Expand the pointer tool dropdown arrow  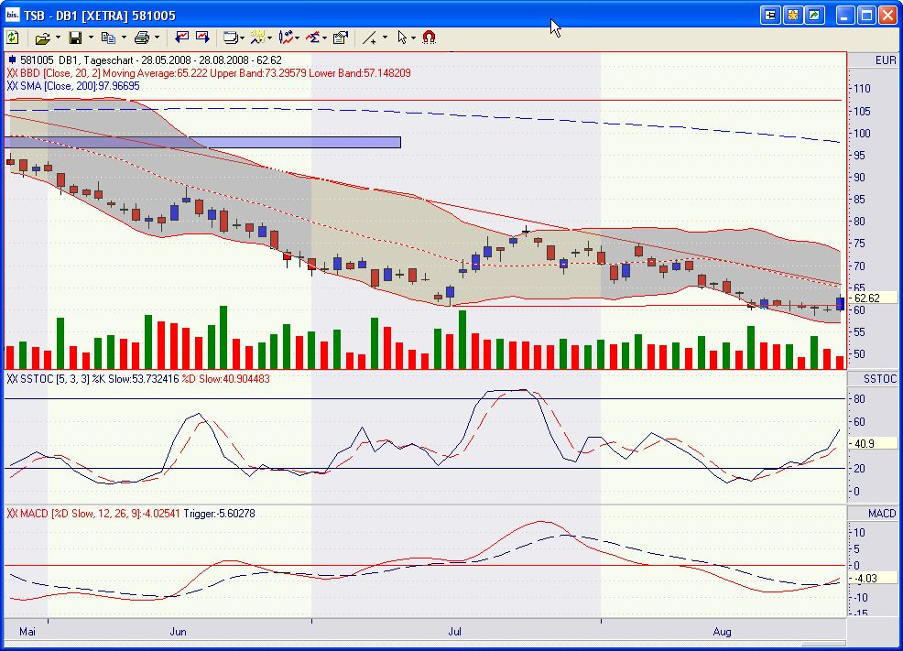coord(413,38)
